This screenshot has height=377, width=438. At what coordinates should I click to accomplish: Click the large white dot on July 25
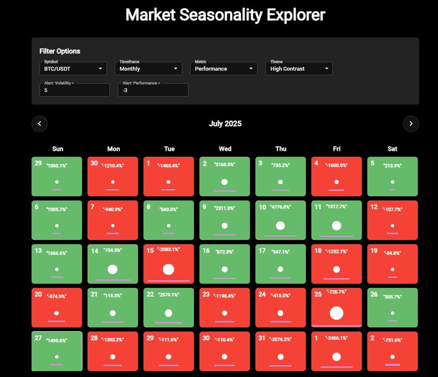[336, 313]
